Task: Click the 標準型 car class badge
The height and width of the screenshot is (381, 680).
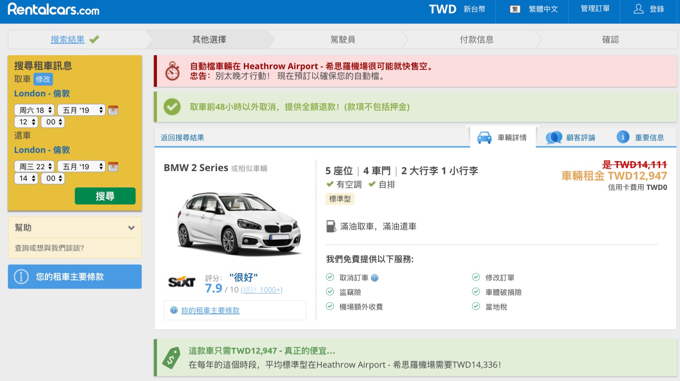Action: coord(340,199)
